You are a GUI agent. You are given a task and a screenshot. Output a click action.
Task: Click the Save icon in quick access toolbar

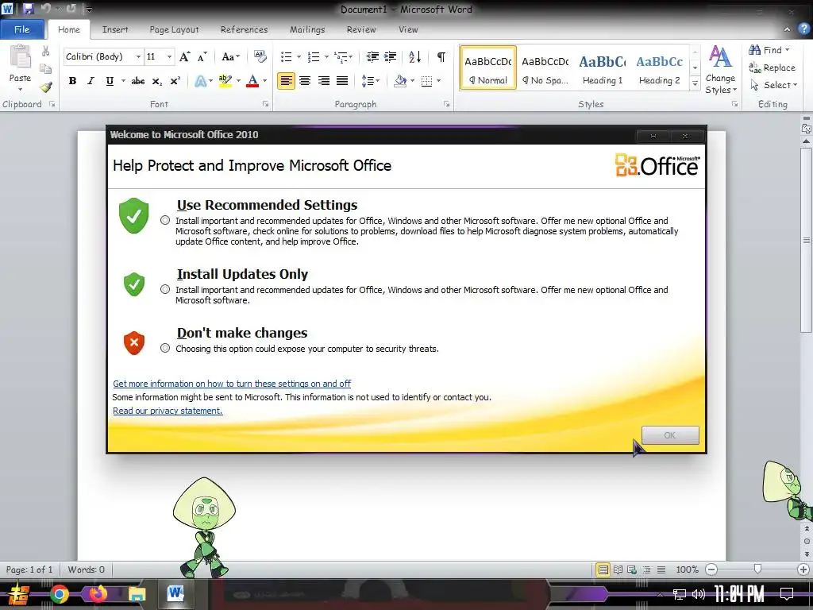click(28, 9)
